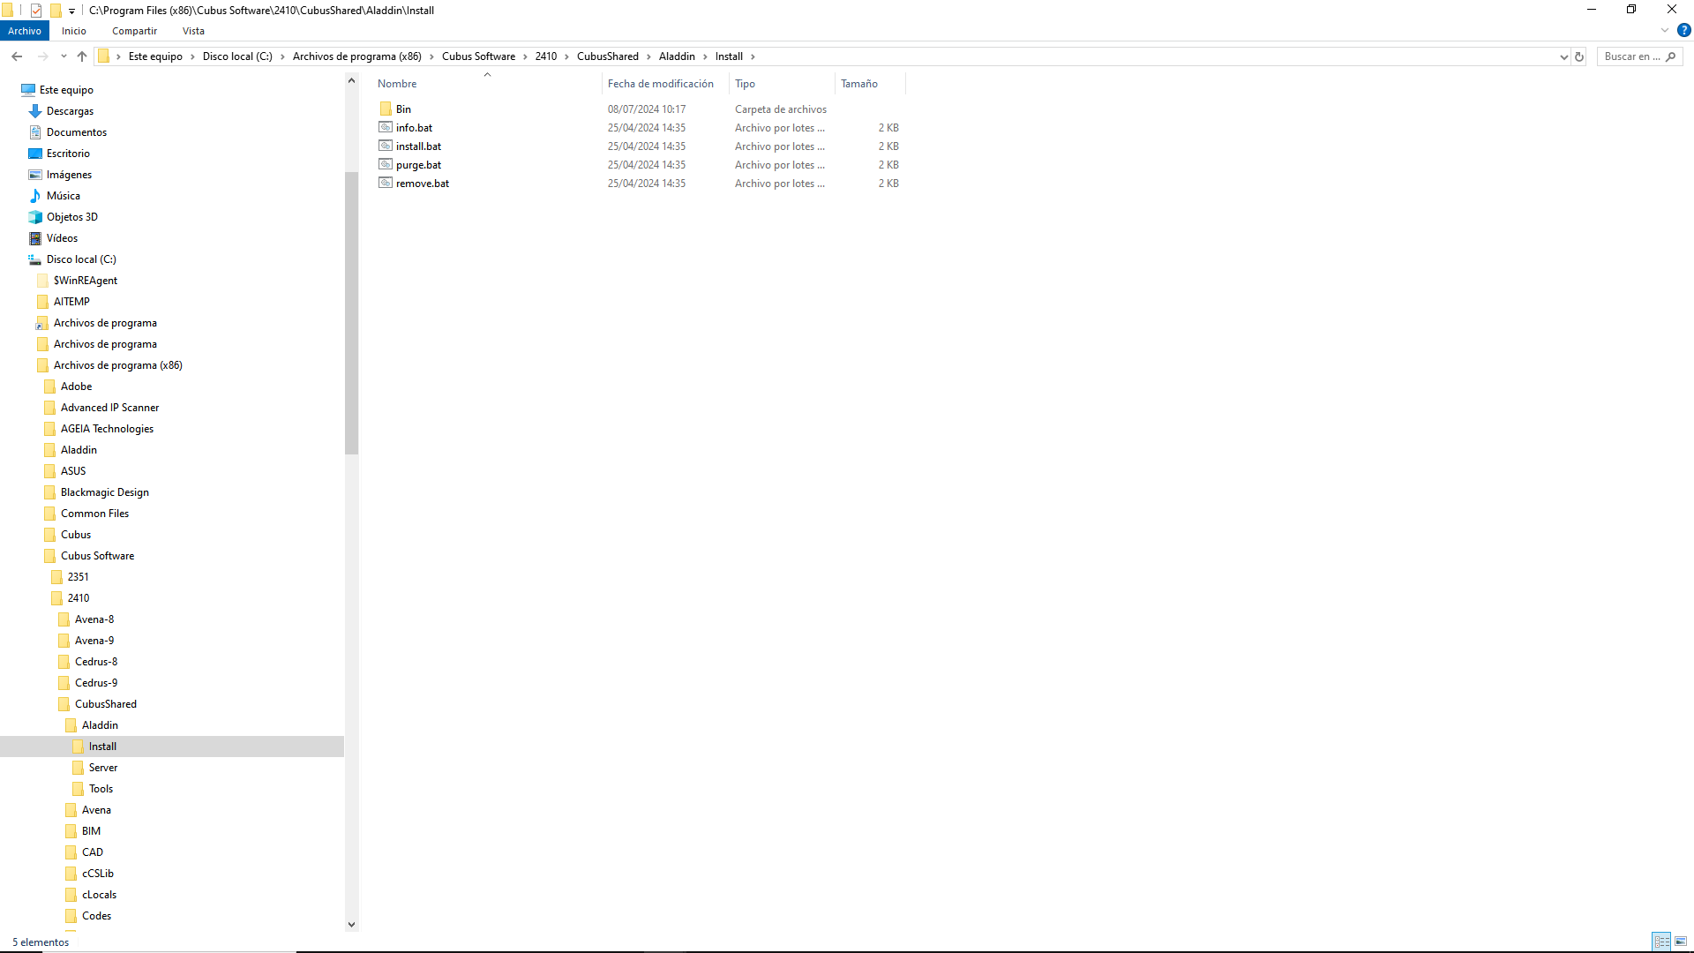This screenshot has height=953, width=1694.
Task: Expand the ribbon with chevron arrow
Action: point(1665,30)
